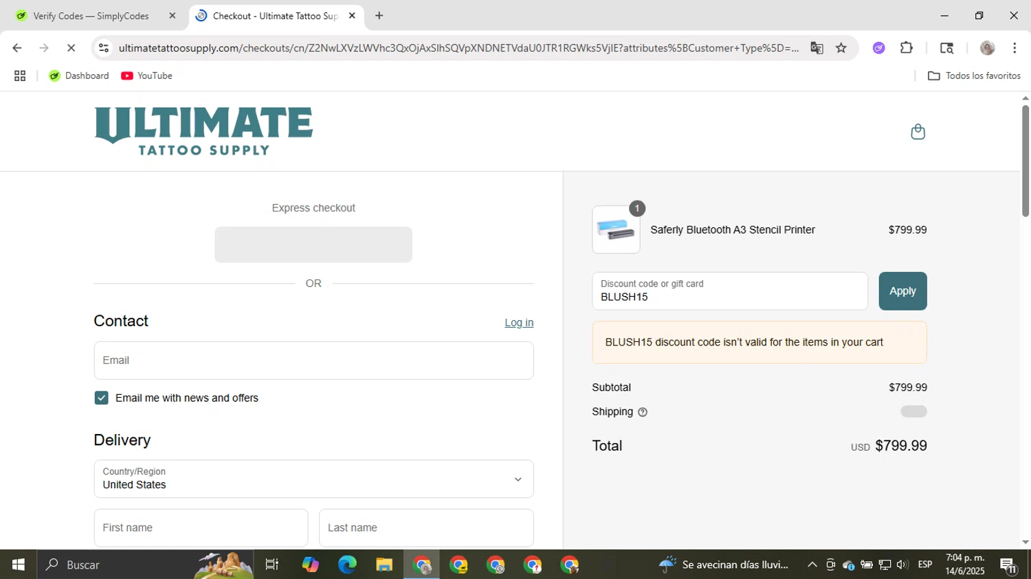
Task: Click the Email input field
Action: pos(313,361)
